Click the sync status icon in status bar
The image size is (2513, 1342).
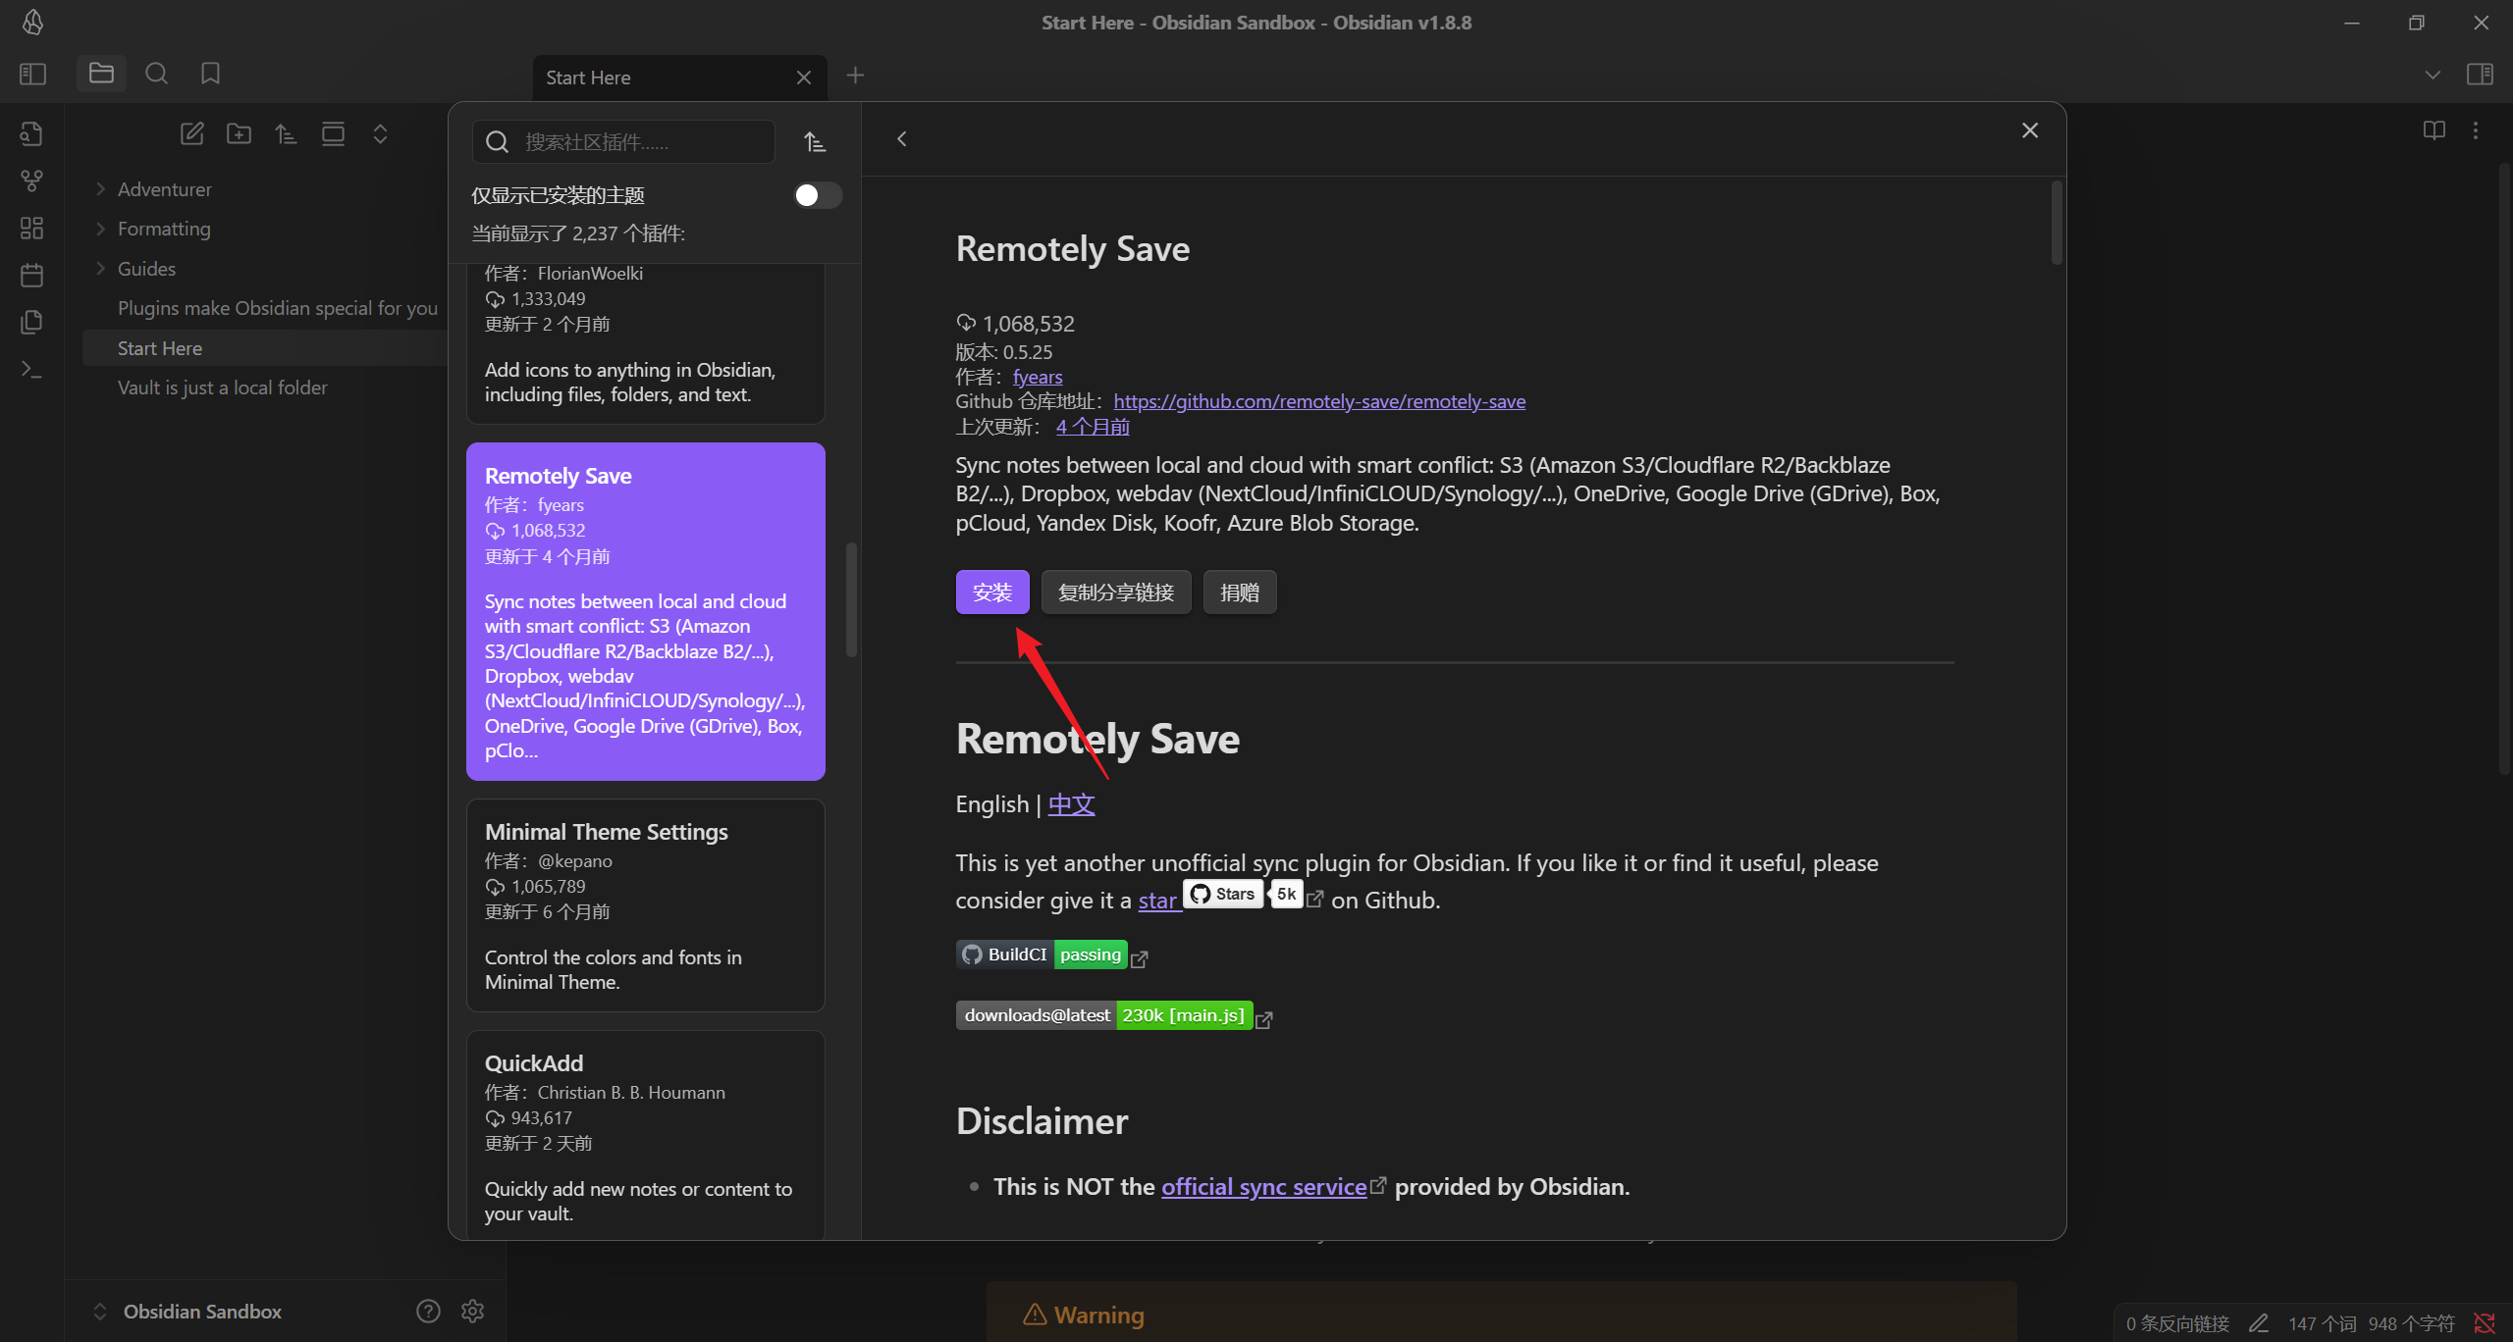pos(2485,1323)
